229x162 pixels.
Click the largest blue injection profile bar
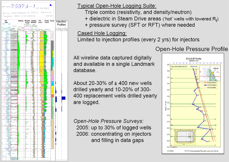64,98
